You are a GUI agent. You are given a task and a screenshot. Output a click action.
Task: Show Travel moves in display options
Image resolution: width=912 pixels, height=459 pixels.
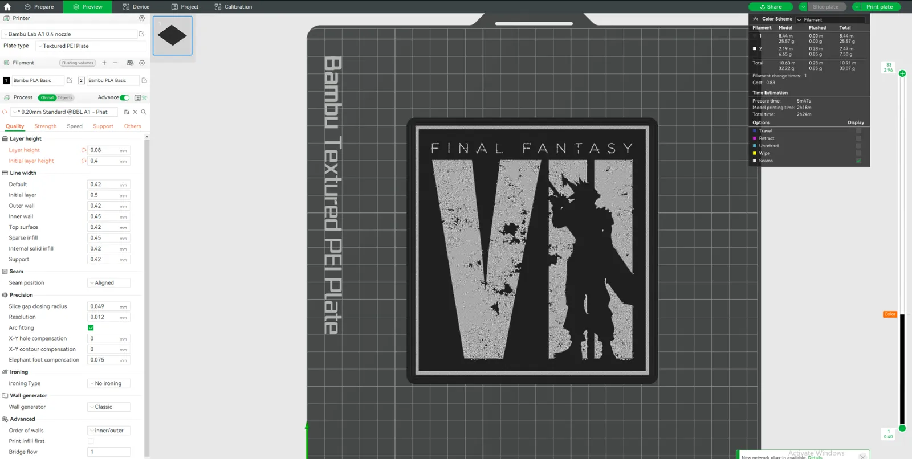pyautogui.click(x=858, y=131)
